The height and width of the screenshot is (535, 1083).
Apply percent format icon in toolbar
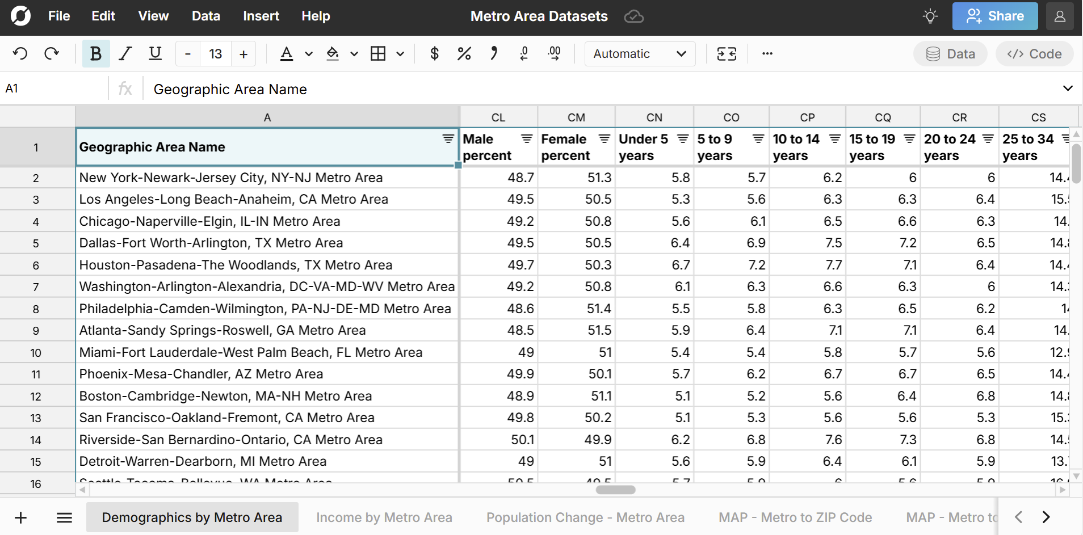(464, 54)
